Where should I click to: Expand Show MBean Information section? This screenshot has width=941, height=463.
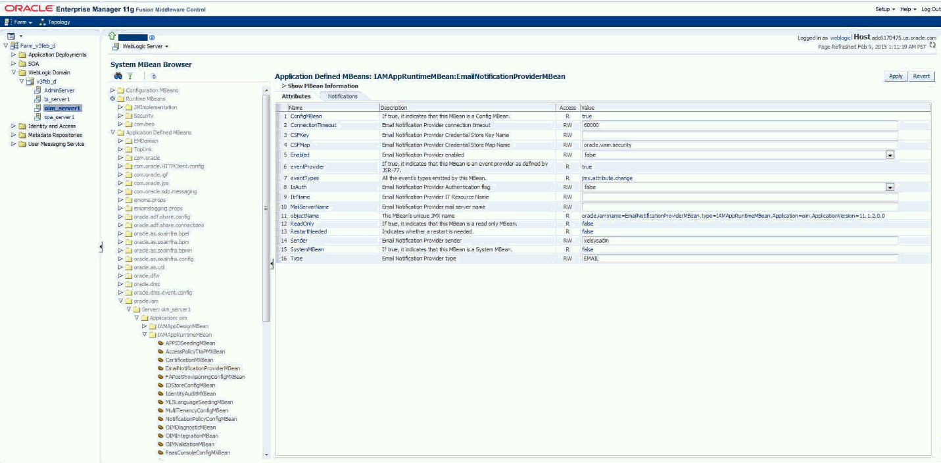[x=284, y=86]
